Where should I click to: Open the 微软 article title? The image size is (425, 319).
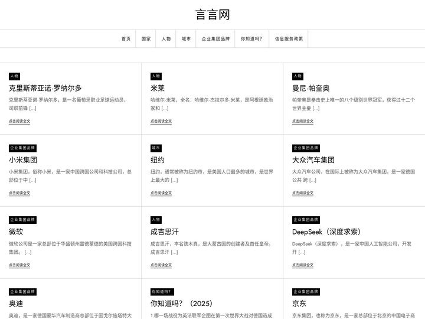[x=16, y=232]
